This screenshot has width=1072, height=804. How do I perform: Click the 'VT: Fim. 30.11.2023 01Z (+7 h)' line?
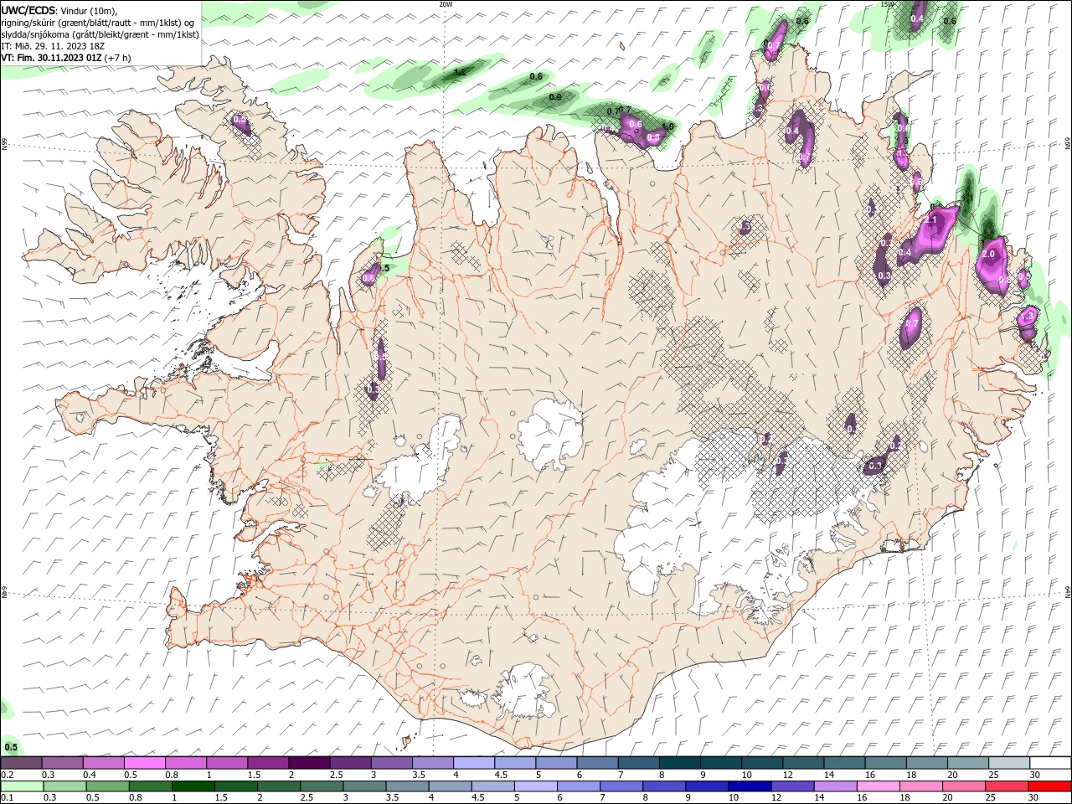pyautogui.click(x=66, y=58)
